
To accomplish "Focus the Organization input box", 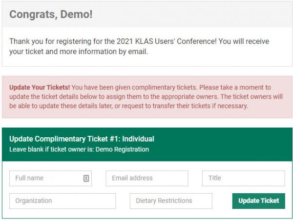I will (62, 201).
